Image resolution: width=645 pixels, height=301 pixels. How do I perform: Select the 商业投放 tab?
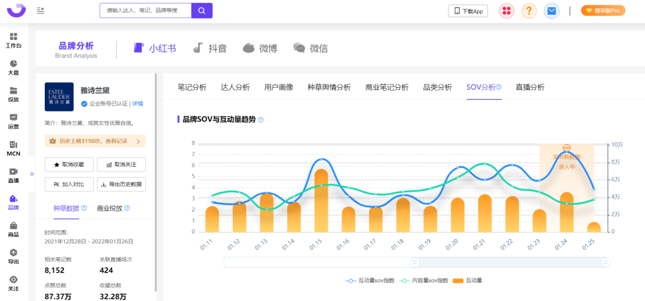[x=109, y=208]
